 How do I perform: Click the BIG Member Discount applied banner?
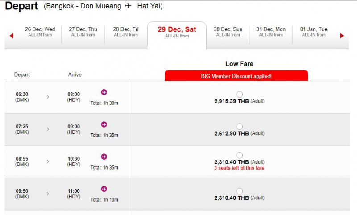236,76
